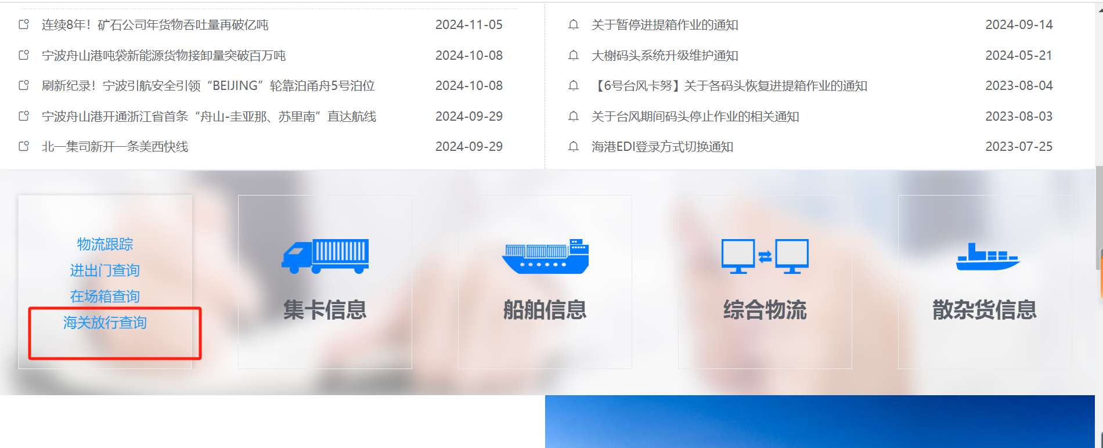Screen dimensions: 1103x448
Task: Click the news icon beside 北一集司新开一条美西快线
Action: (24, 146)
